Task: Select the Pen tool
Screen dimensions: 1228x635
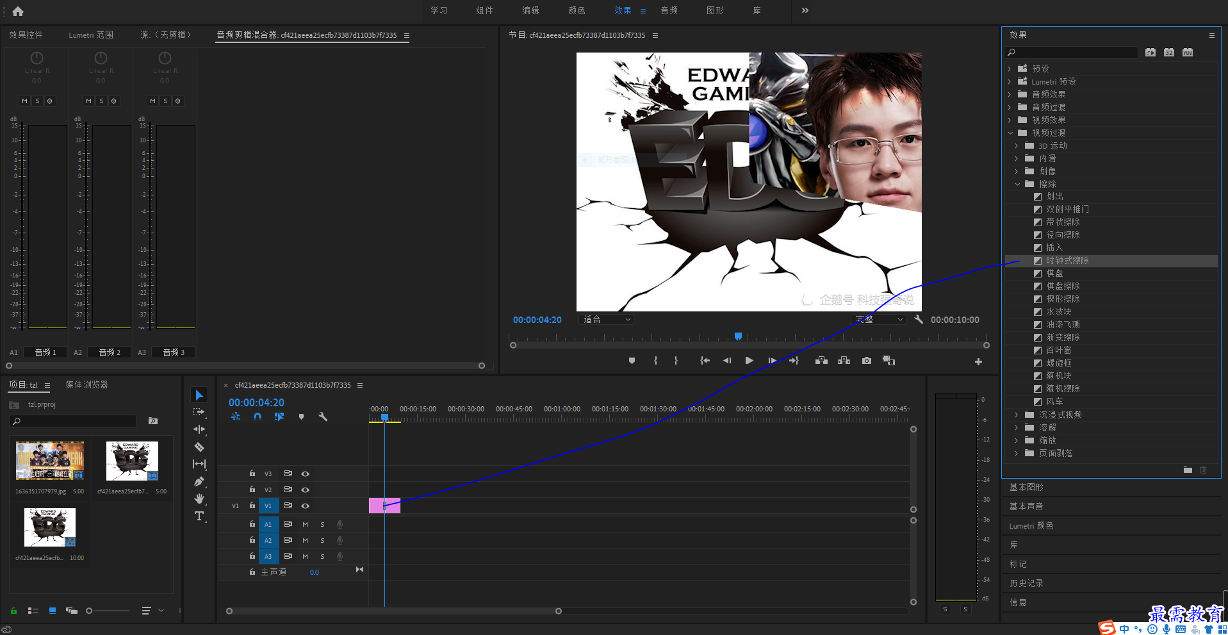Action: pos(199,481)
